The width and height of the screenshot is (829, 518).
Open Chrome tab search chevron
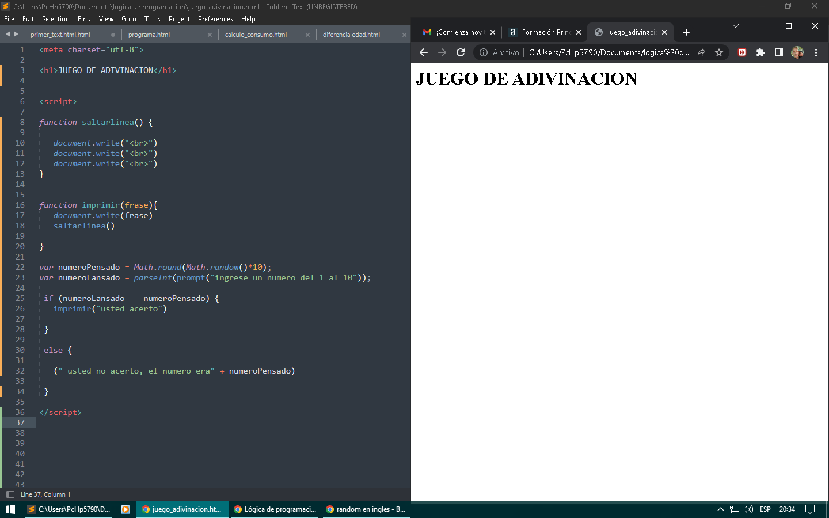(735, 26)
